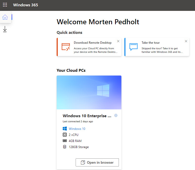This screenshot has width=195, height=170.
Task: Click the Windows 10 OS label
Action: [x=77, y=129]
